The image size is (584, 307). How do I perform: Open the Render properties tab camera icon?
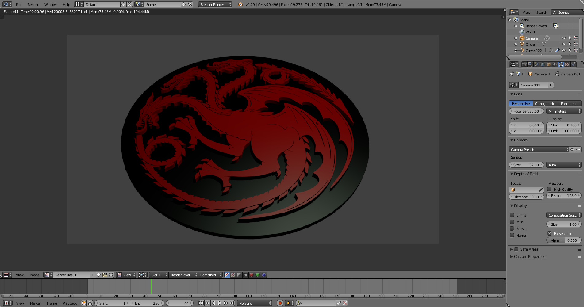[x=524, y=64]
